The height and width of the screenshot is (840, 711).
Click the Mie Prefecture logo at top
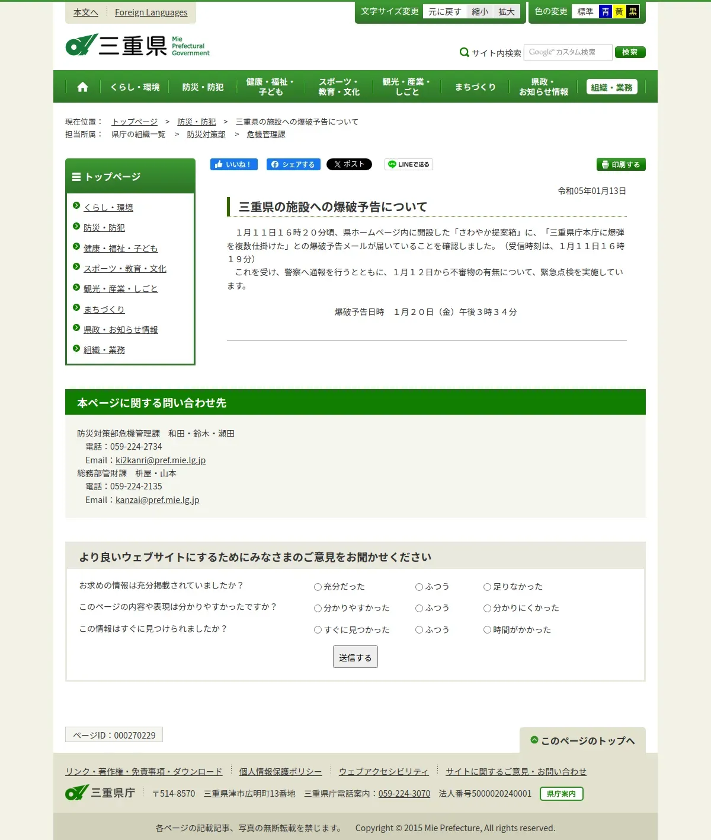(137, 45)
